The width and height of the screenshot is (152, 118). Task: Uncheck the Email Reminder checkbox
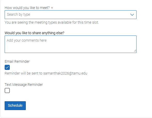pos(7,67)
